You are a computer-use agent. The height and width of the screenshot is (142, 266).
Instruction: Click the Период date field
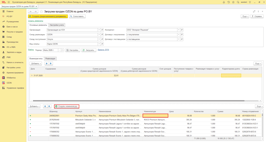[51, 50]
